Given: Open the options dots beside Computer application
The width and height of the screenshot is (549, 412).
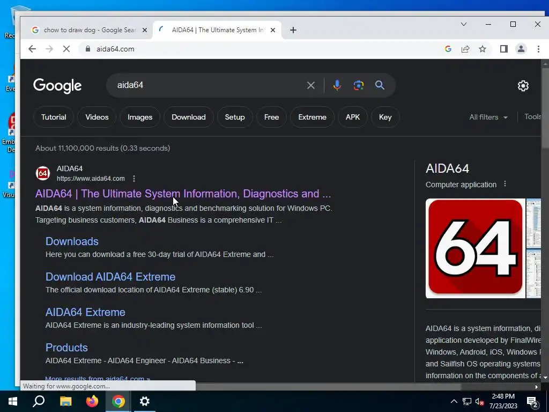Looking at the screenshot, I should [505, 184].
